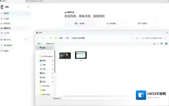Open the UserData folder in the navigation pane
Image resolution: width=169 pixels, height=106 pixels.
pos(45,86)
